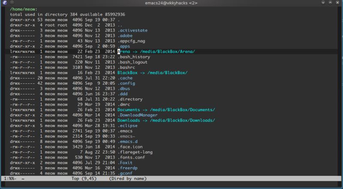Click the /media/BlackBox/Documents/ link target

(x=183, y=110)
